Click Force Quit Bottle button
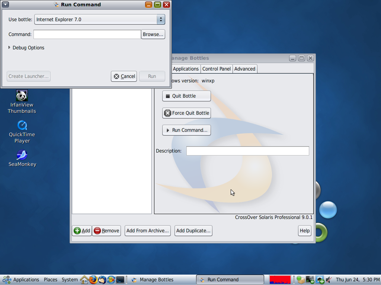381x285 pixels. pyautogui.click(x=186, y=113)
